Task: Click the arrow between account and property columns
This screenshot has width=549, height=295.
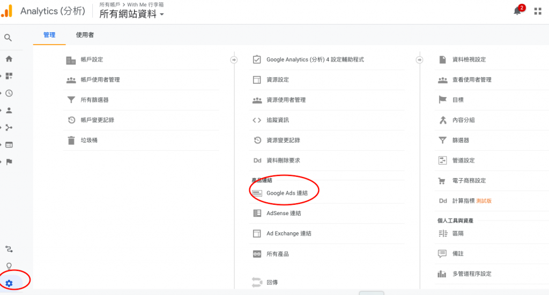Action: [x=234, y=60]
